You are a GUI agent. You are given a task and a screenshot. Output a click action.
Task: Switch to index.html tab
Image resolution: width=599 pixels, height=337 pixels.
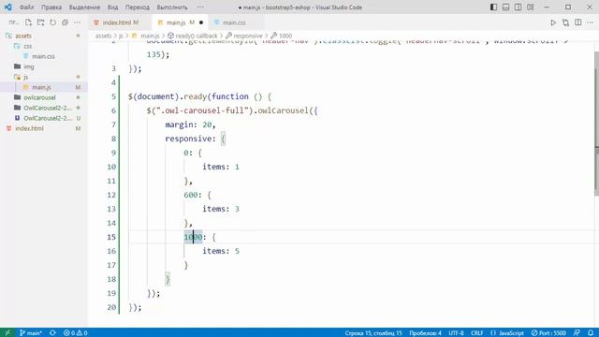[120, 22]
